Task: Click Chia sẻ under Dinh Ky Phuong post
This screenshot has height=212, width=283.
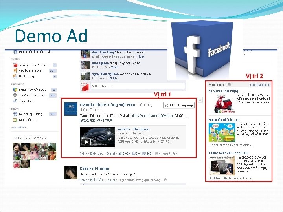Action: point(110,180)
